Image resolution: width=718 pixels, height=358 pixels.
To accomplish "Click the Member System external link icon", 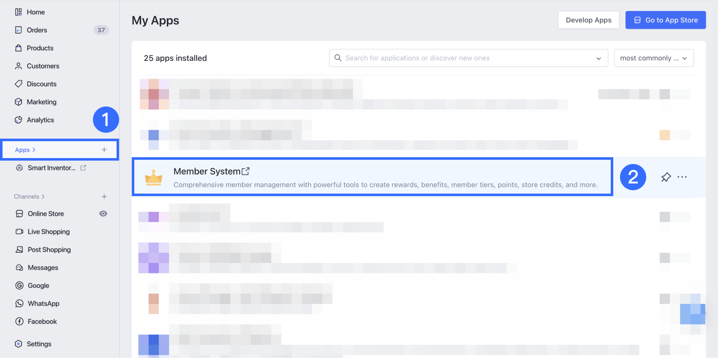I will (x=245, y=171).
